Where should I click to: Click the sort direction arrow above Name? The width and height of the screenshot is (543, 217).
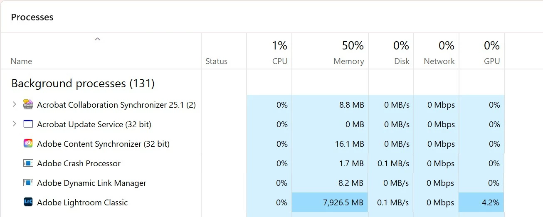pyautogui.click(x=97, y=39)
